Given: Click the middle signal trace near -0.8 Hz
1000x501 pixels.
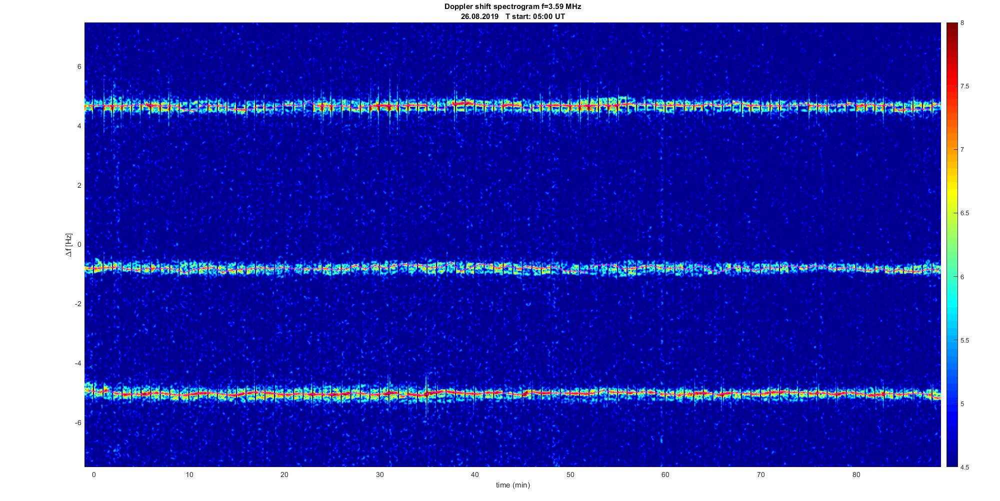Looking at the screenshot, I should 512,268.
